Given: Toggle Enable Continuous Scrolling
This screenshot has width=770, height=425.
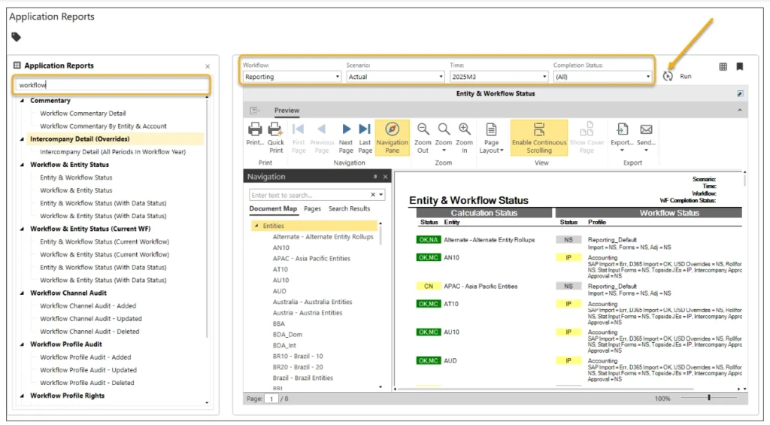Looking at the screenshot, I should tap(538, 137).
